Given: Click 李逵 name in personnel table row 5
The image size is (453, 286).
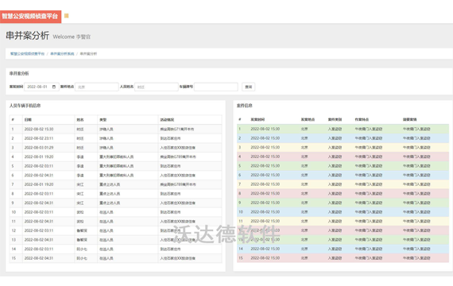Looking at the screenshot, I should coord(80,166).
